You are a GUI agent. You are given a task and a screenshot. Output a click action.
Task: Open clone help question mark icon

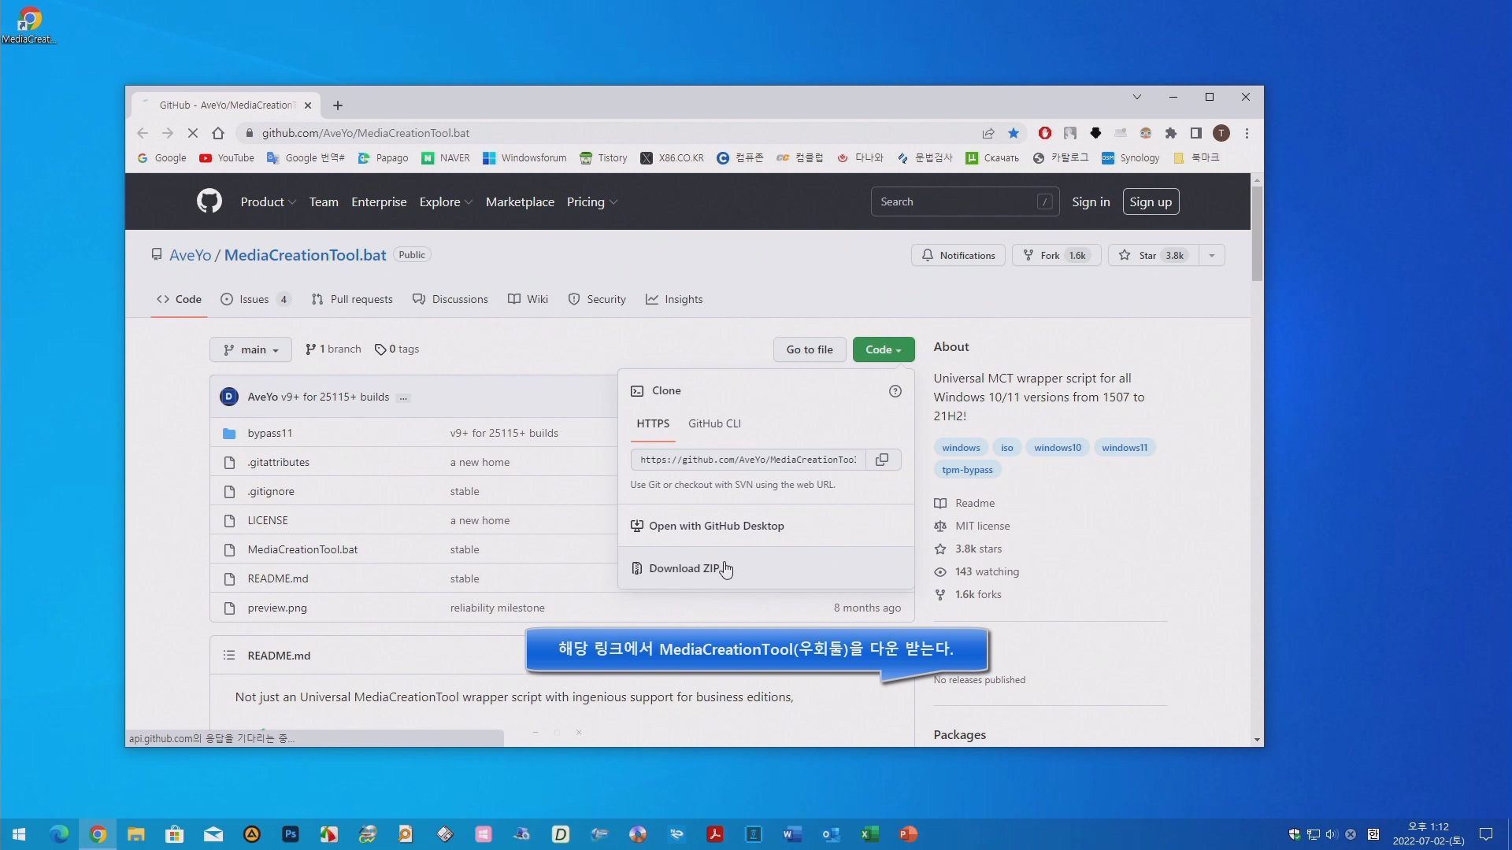895,391
